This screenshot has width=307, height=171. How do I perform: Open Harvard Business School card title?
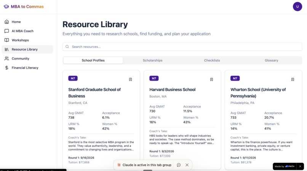(x=172, y=90)
